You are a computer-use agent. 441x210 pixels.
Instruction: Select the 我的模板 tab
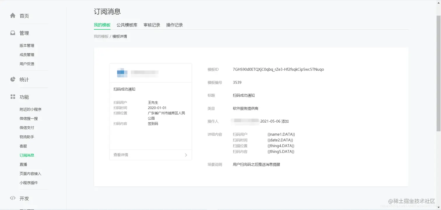(102, 25)
